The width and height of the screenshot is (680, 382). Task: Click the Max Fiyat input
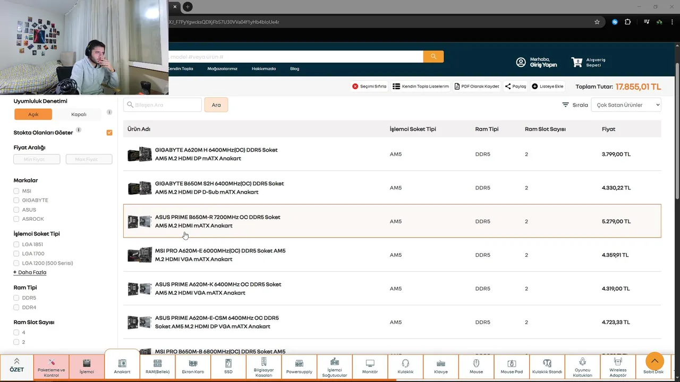[x=89, y=159]
